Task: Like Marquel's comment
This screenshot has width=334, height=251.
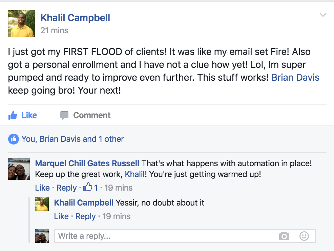Action: tap(42, 188)
